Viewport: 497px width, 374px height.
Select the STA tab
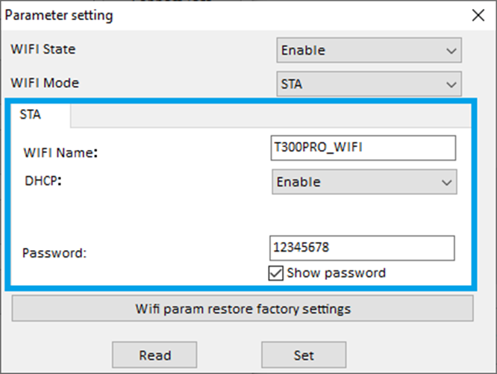(x=31, y=115)
